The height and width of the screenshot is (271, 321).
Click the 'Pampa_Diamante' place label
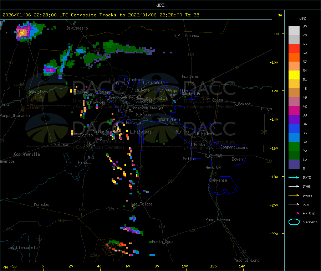pyautogui.click(x=15, y=116)
